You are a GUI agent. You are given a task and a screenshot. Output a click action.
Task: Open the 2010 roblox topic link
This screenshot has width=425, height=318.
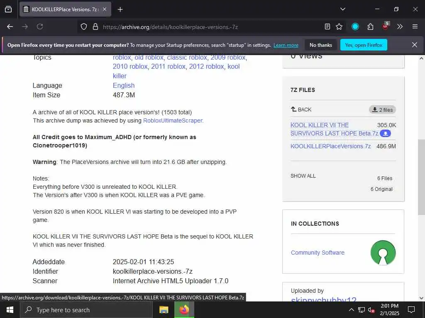pyautogui.click(x=130, y=67)
